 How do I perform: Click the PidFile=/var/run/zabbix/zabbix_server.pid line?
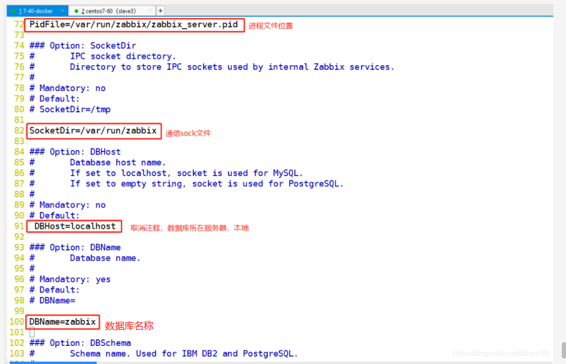pyautogui.click(x=133, y=25)
